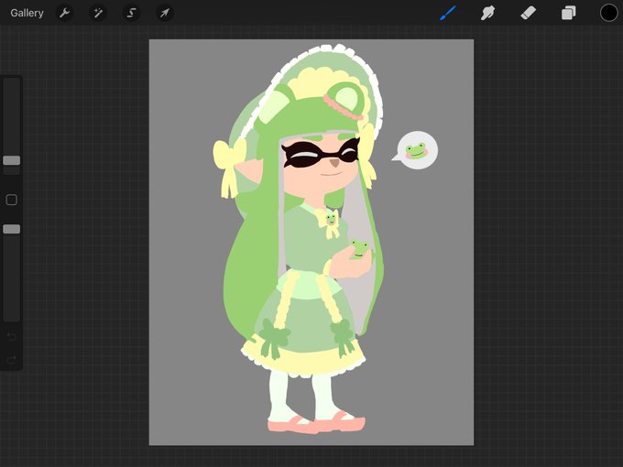Screen dimensions: 623x467
Task: Select the Eraser tool
Action: [x=528, y=13]
